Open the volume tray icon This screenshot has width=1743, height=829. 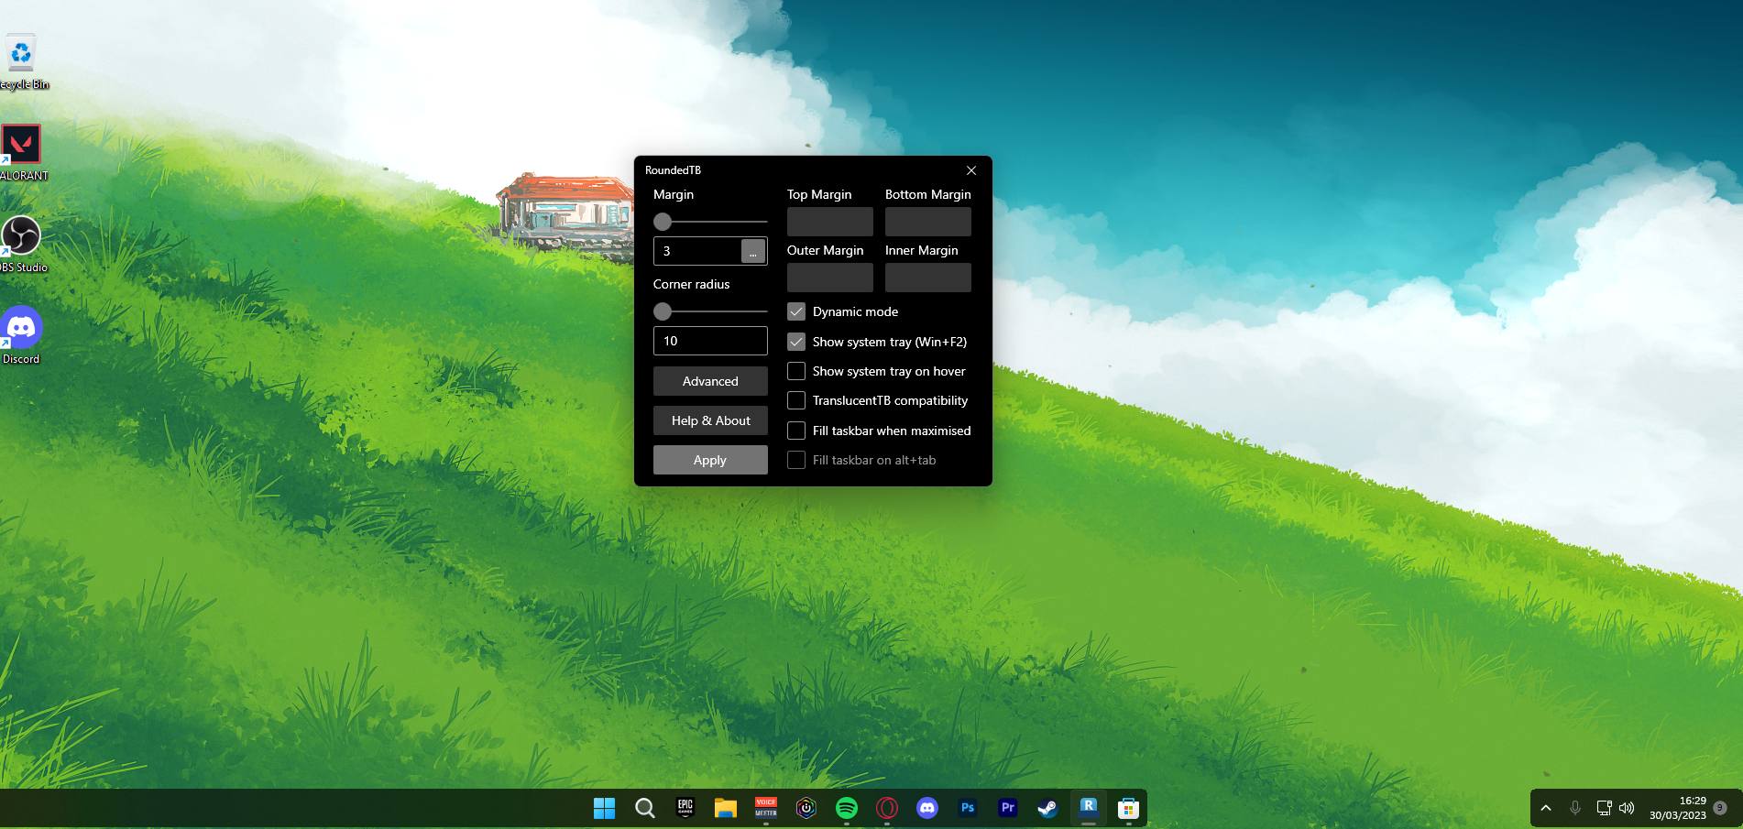point(1627,808)
